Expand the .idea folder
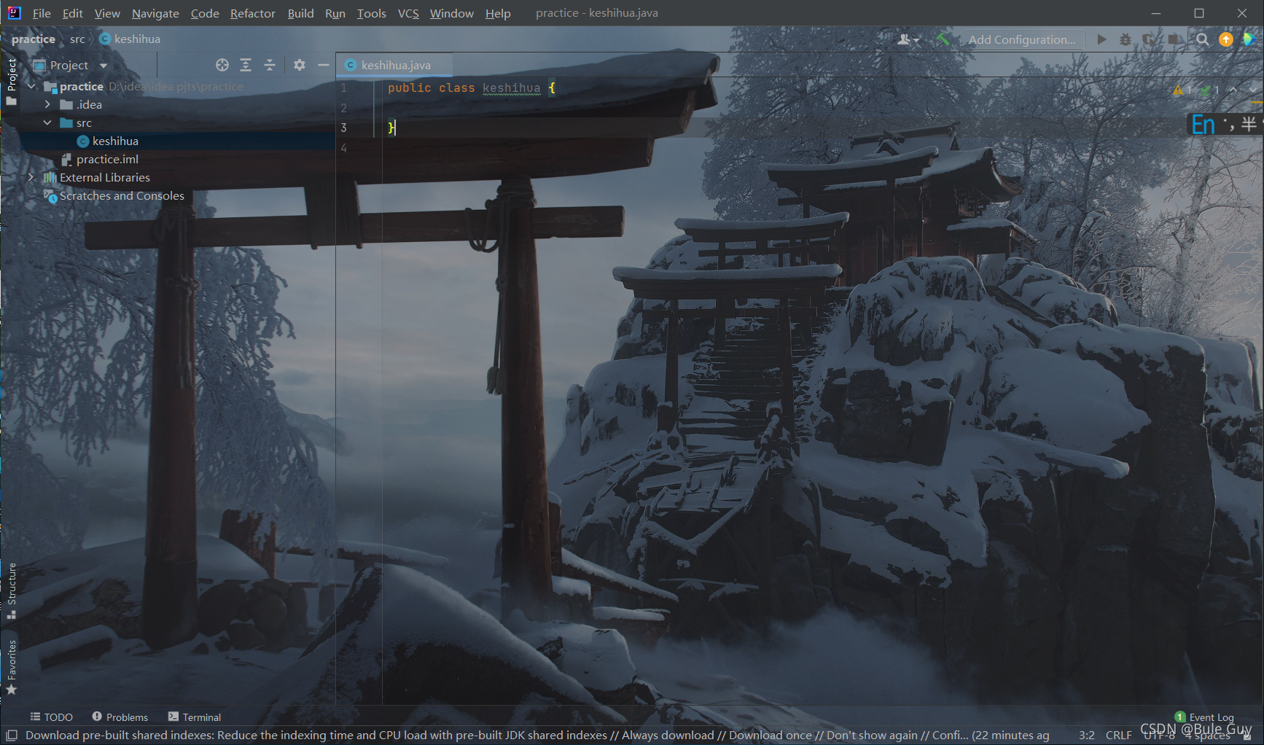This screenshot has height=745, width=1264. 47,104
